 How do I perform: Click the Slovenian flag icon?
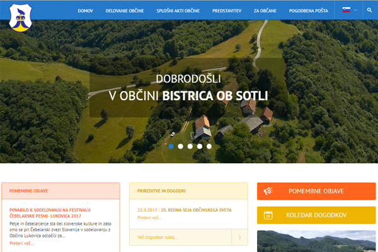click(346, 10)
